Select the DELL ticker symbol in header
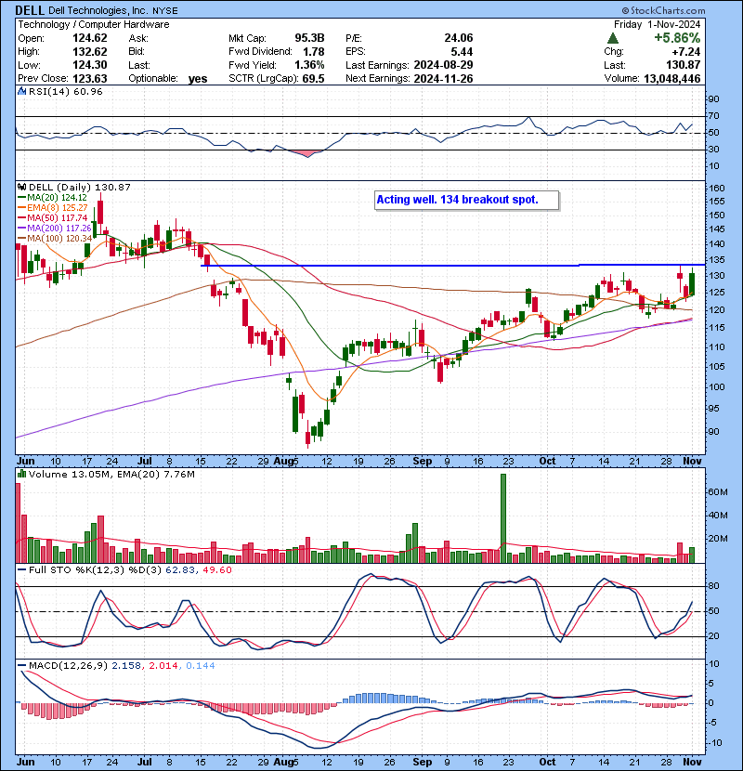The image size is (743, 771). 30,10
